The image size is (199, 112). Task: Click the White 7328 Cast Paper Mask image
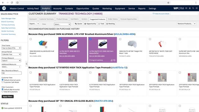coord(162,44)
